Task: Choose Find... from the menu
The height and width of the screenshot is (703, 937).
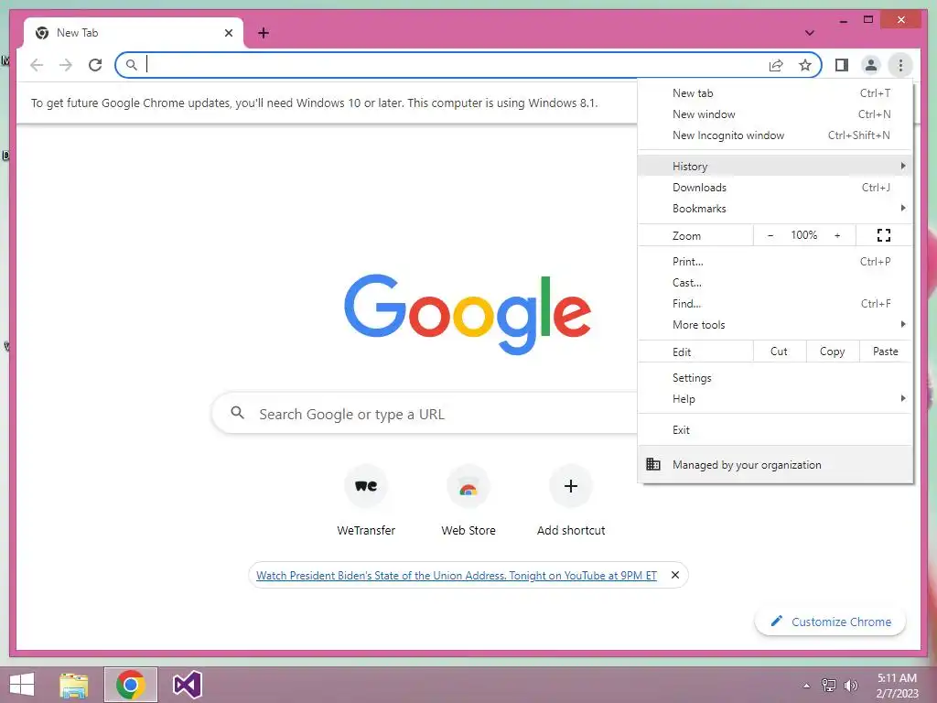Action: [x=775, y=304]
